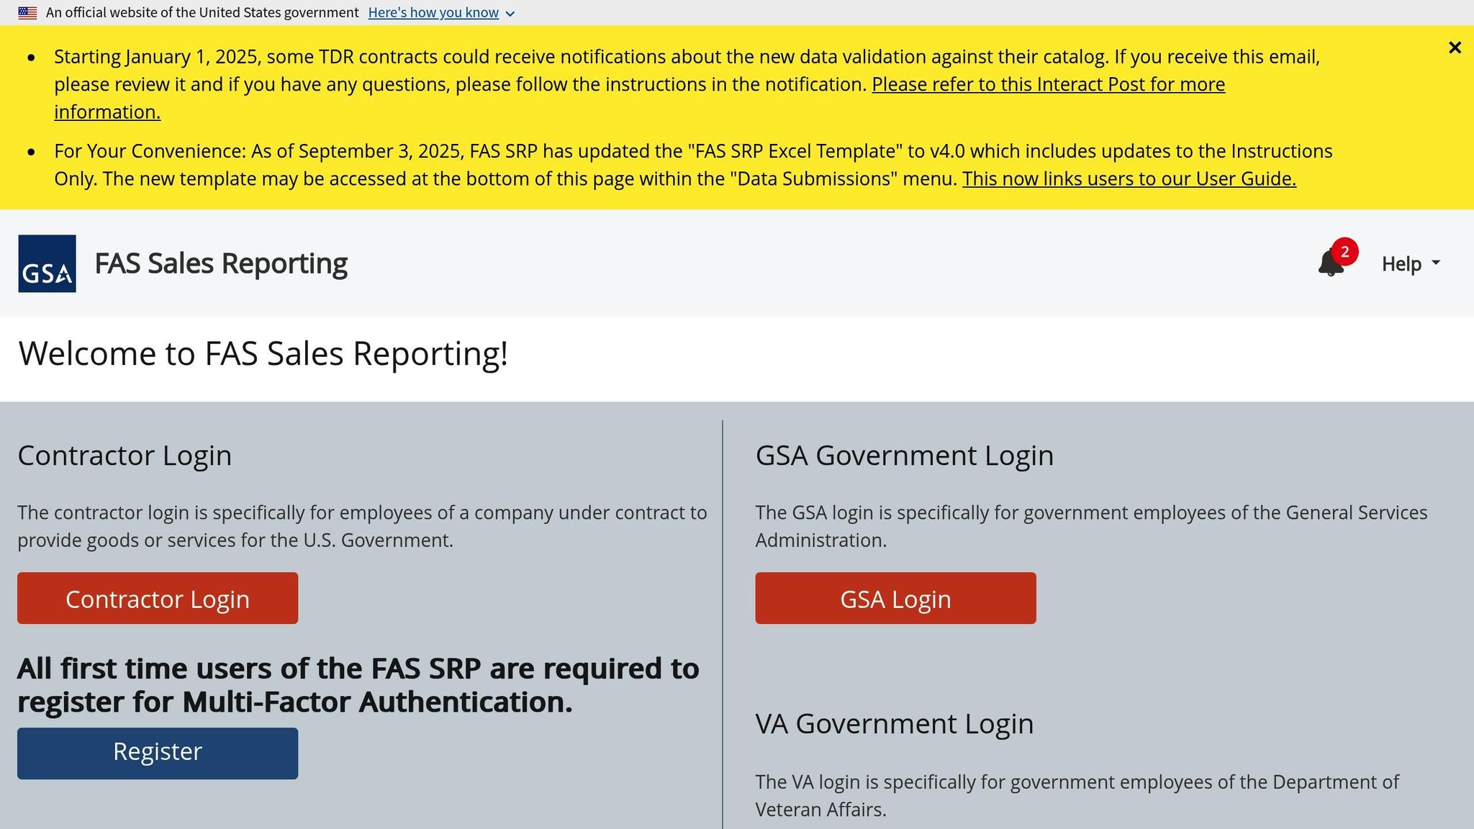Click the Contractor Login button
The width and height of the screenshot is (1474, 829).
158,598
